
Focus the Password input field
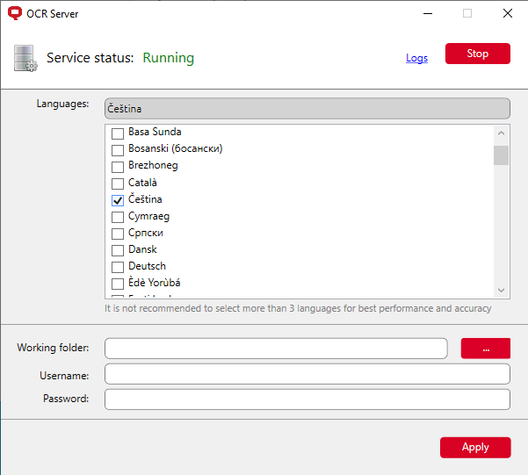pos(307,399)
